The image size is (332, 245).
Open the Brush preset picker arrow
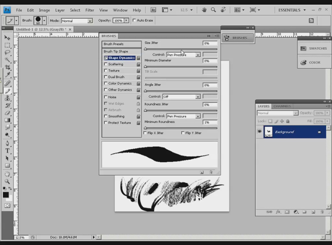click(x=44, y=21)
